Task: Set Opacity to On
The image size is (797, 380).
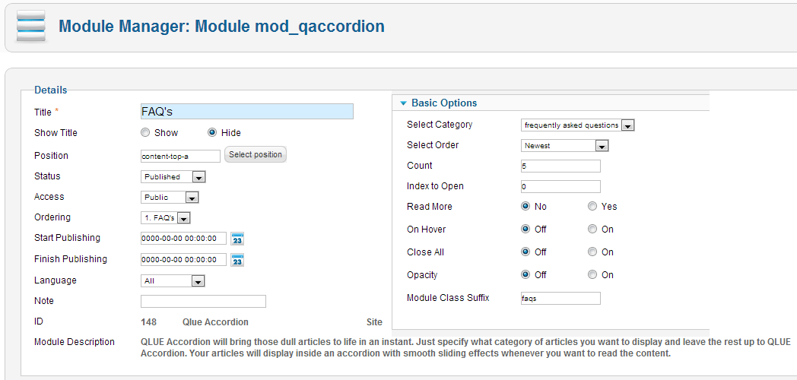Action: [x=592, y=275]
